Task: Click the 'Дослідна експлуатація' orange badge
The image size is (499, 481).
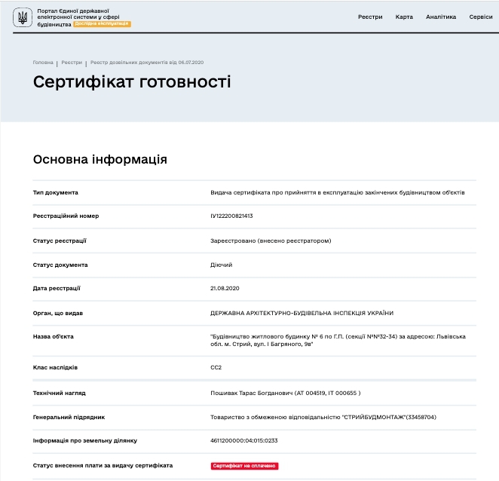Action: (102, 24)
